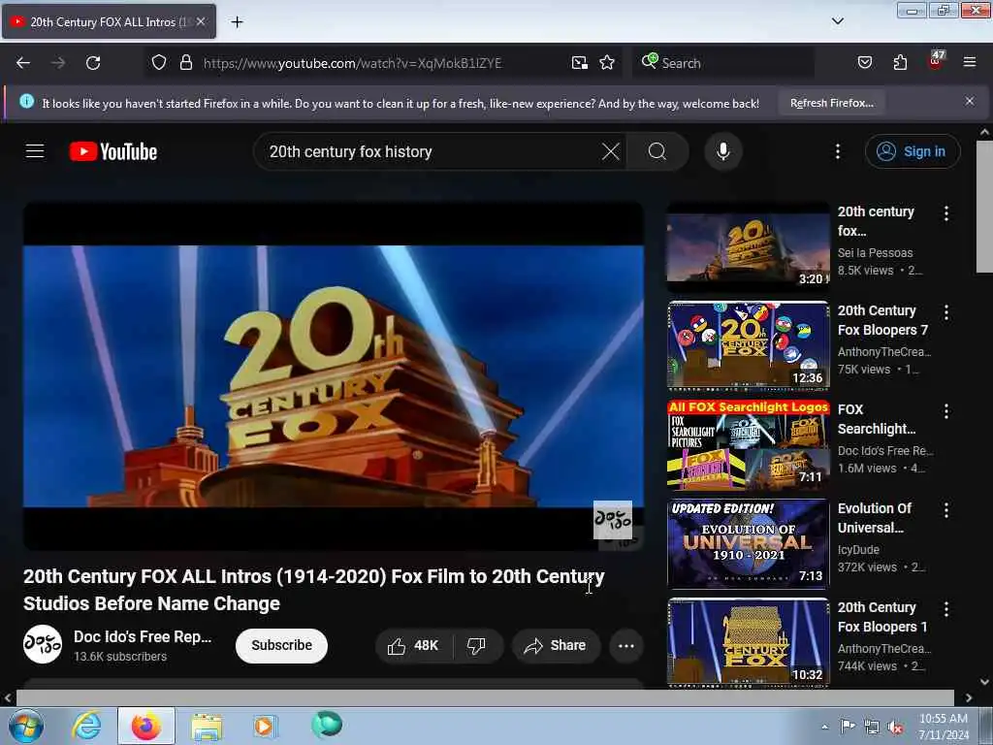This screenshot has height=745, width=993.
Task: Close the 20th Century FOX ALL Intros tab
Action: pos(201,21)
